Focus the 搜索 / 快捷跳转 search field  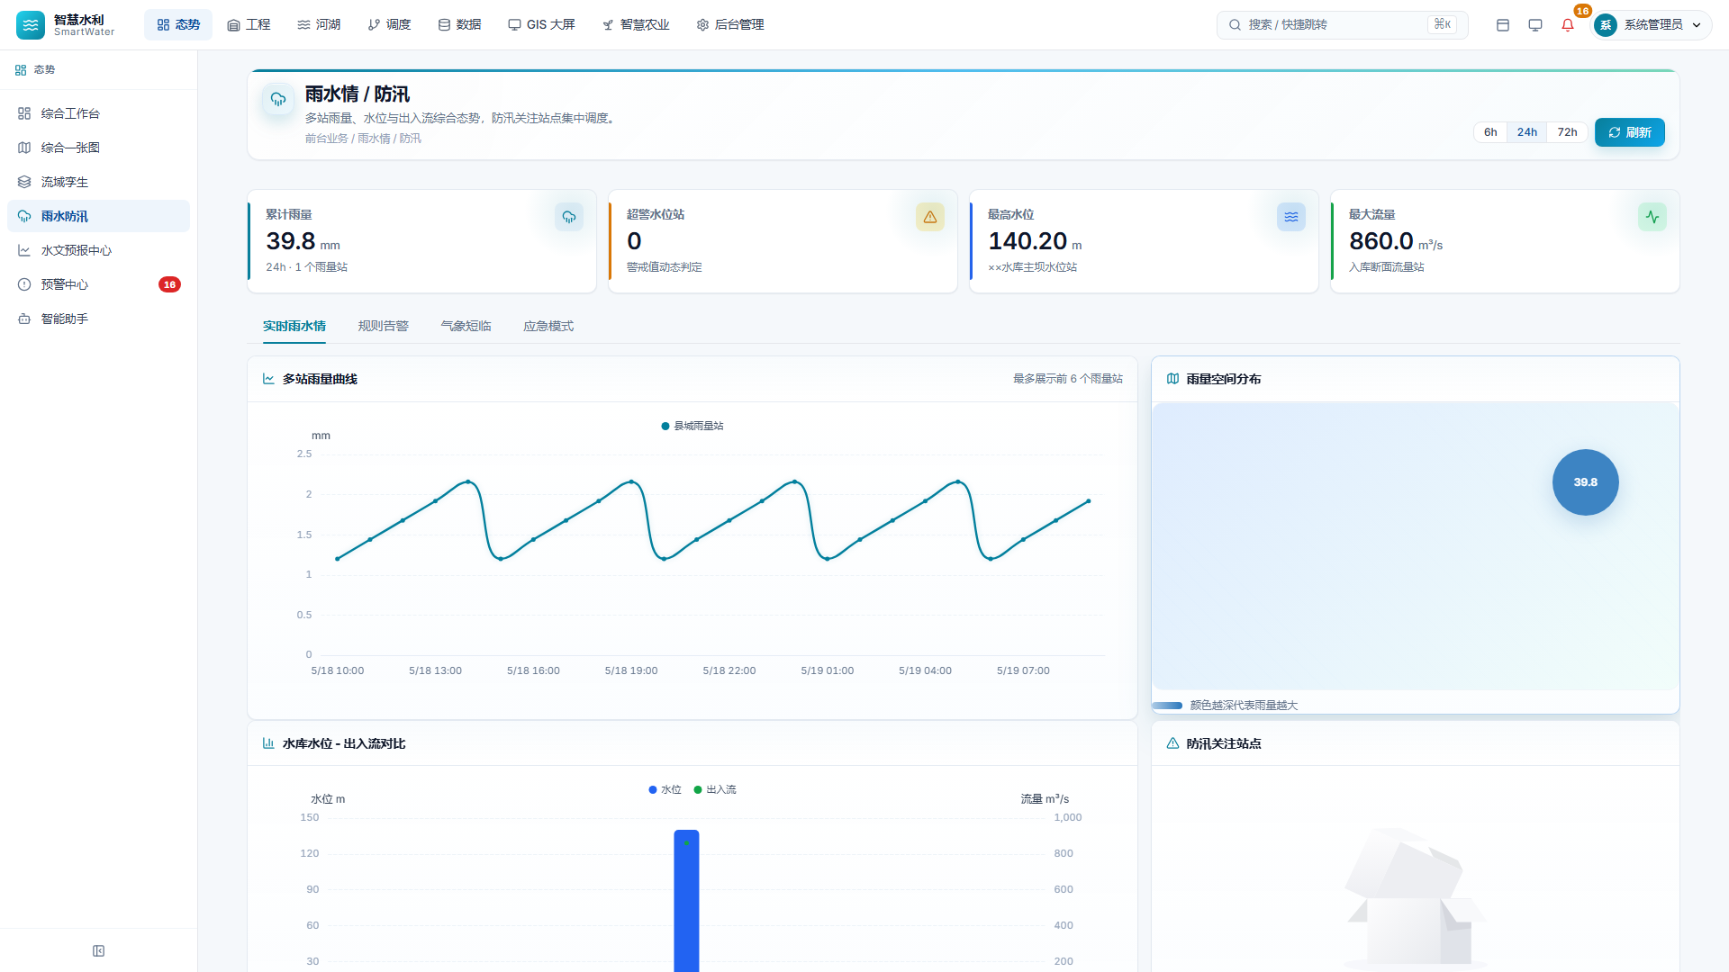(x=1342, y=25)
